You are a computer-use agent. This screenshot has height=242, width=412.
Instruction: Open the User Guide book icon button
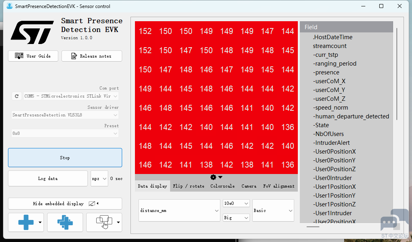[33, 56]
